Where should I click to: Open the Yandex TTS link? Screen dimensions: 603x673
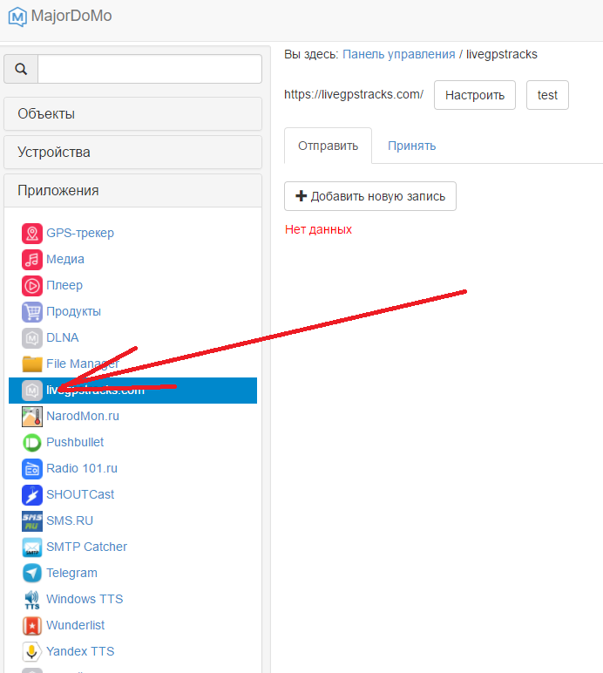[81, 652]
